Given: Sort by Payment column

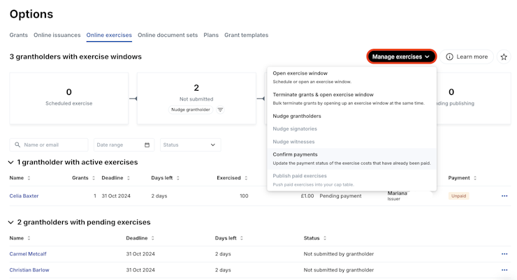Looking at the screenshot, I should 475,178.
